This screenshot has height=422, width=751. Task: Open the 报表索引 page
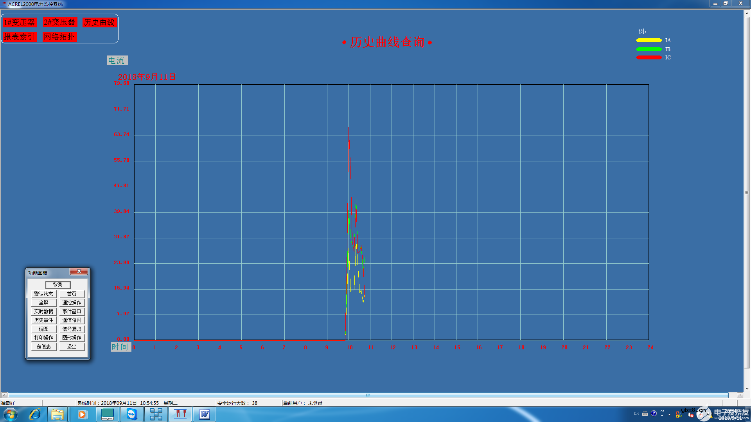pos(20,37)
